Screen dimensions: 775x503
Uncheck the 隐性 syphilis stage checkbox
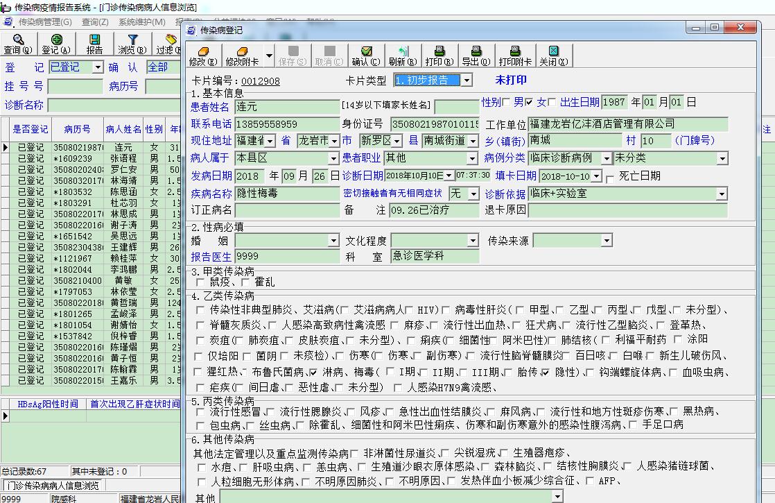tap(545, 372)
